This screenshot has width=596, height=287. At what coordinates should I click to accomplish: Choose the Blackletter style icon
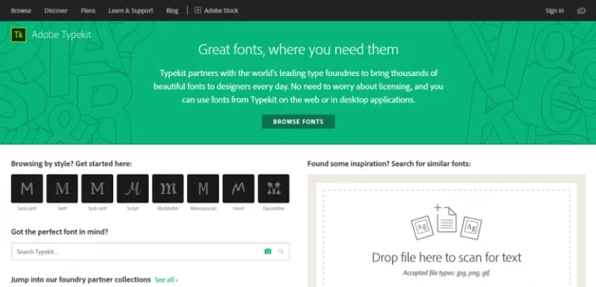point(168,188)
